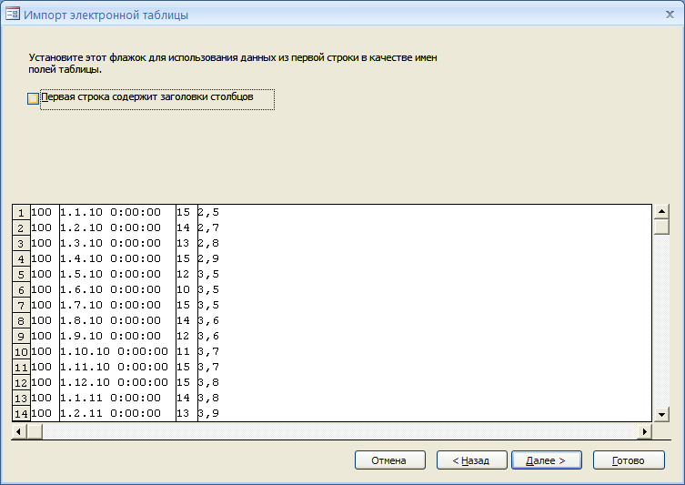Proceed with the Далее button
Viewport: 685px width, 485px height.
(x=547, y=460)
